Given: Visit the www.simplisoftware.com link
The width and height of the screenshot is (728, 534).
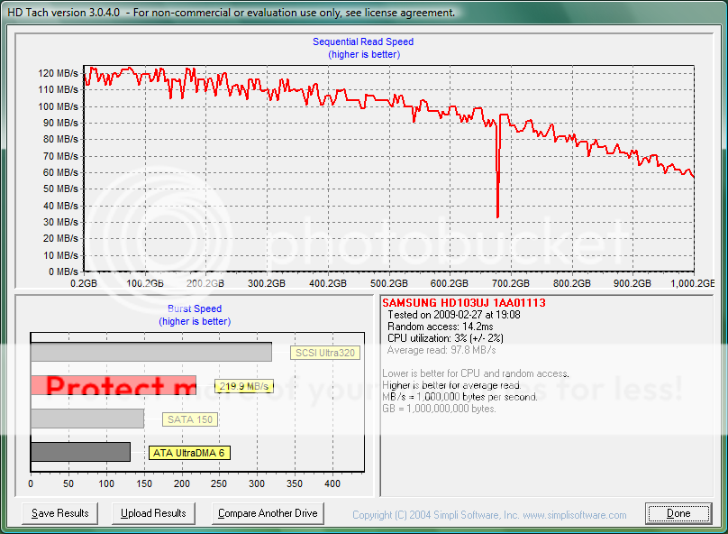Looking at the screenshot, I should (x=574, y=516).
